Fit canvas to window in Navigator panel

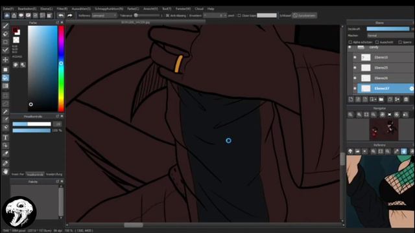pos(366,115)
